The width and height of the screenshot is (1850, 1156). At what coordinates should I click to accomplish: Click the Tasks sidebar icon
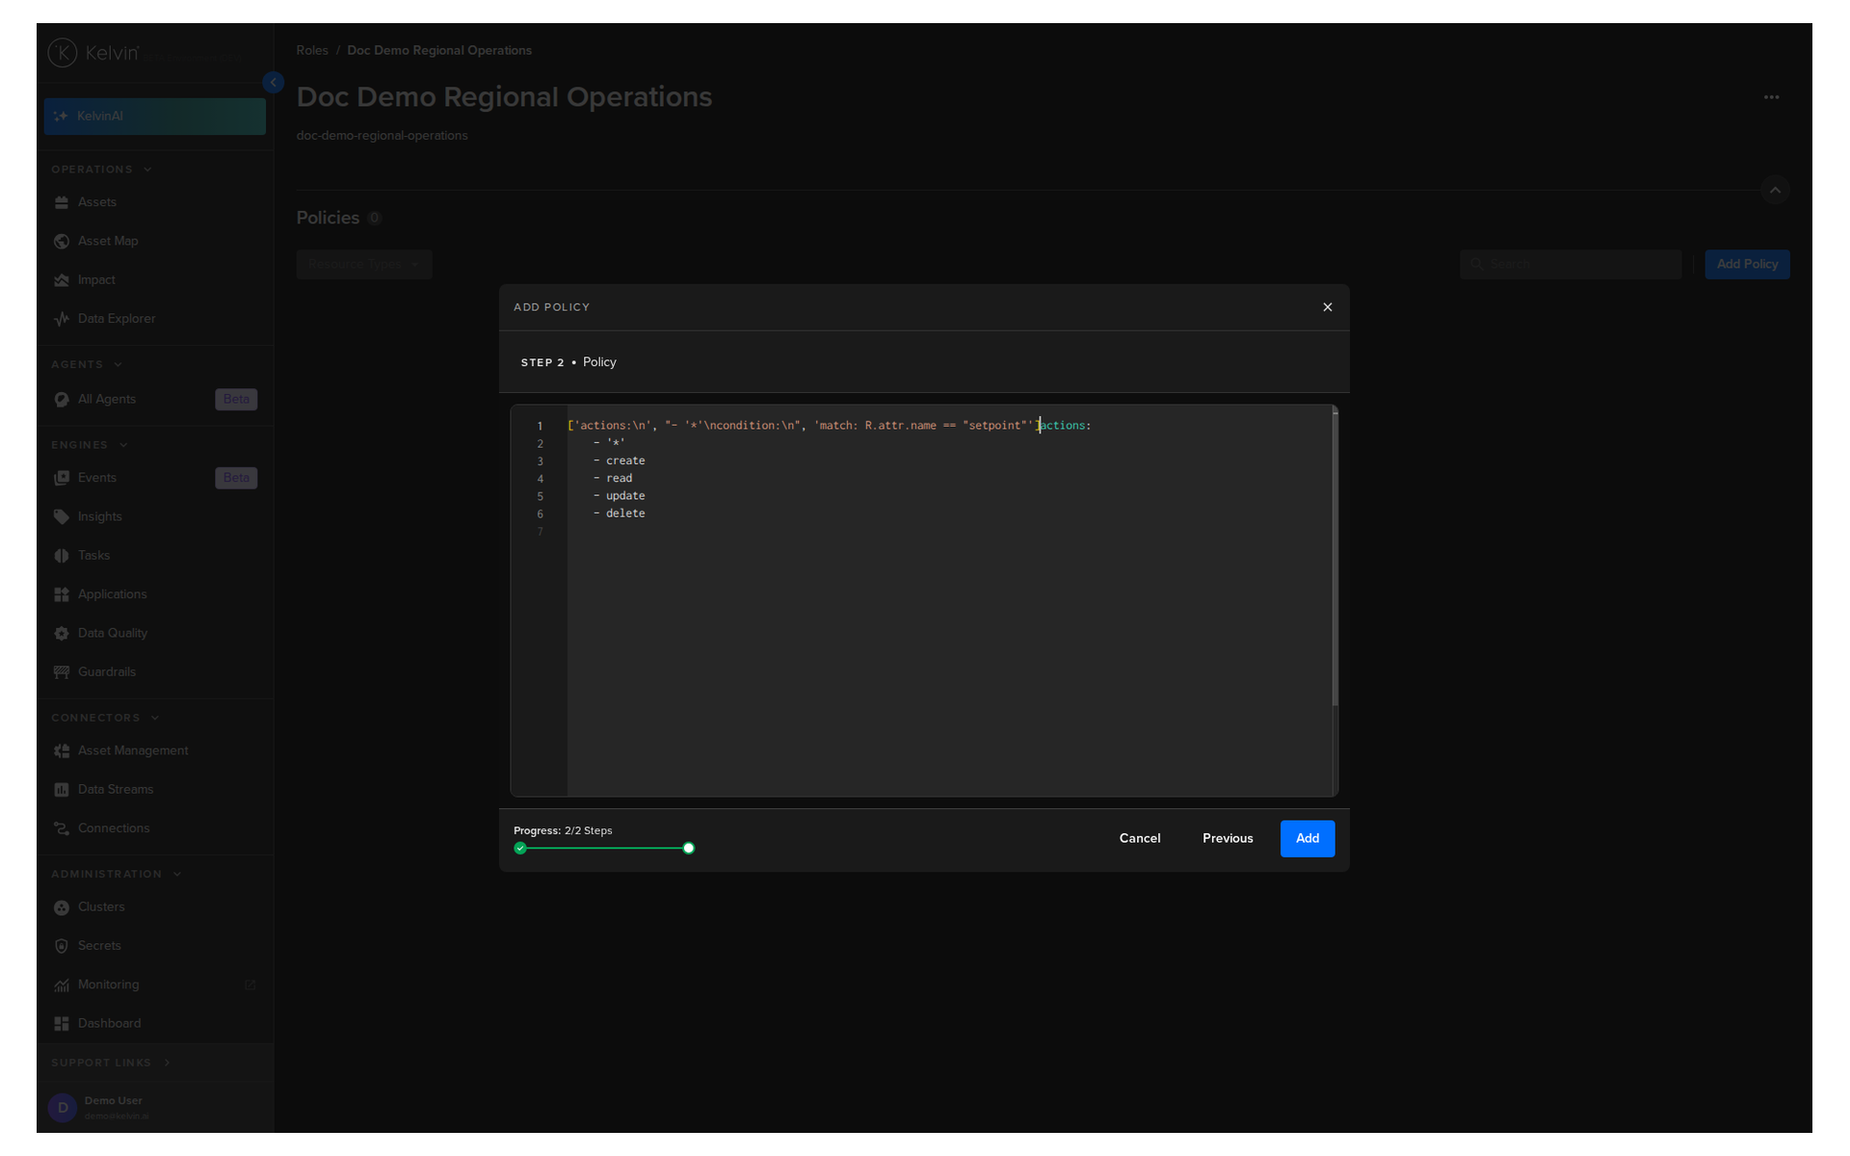click(x=62, y=556)
